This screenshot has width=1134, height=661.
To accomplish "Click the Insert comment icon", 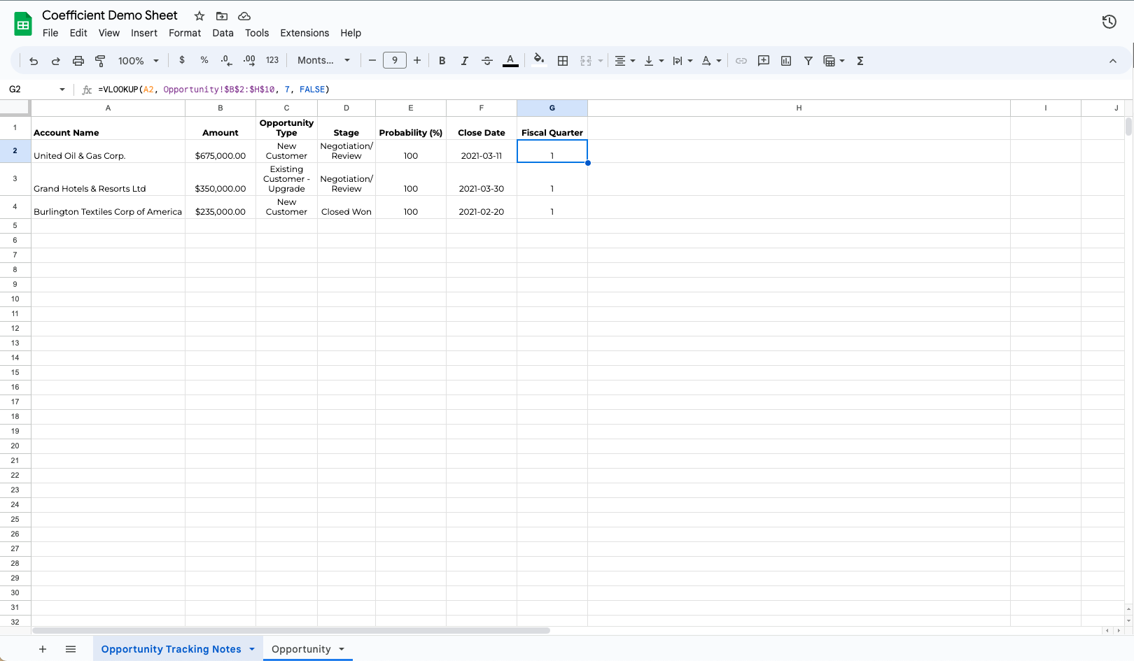I will click(764, 61).
